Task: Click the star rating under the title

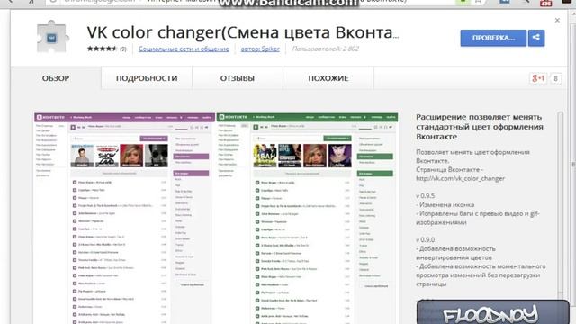Action: [x=102, y=49]
